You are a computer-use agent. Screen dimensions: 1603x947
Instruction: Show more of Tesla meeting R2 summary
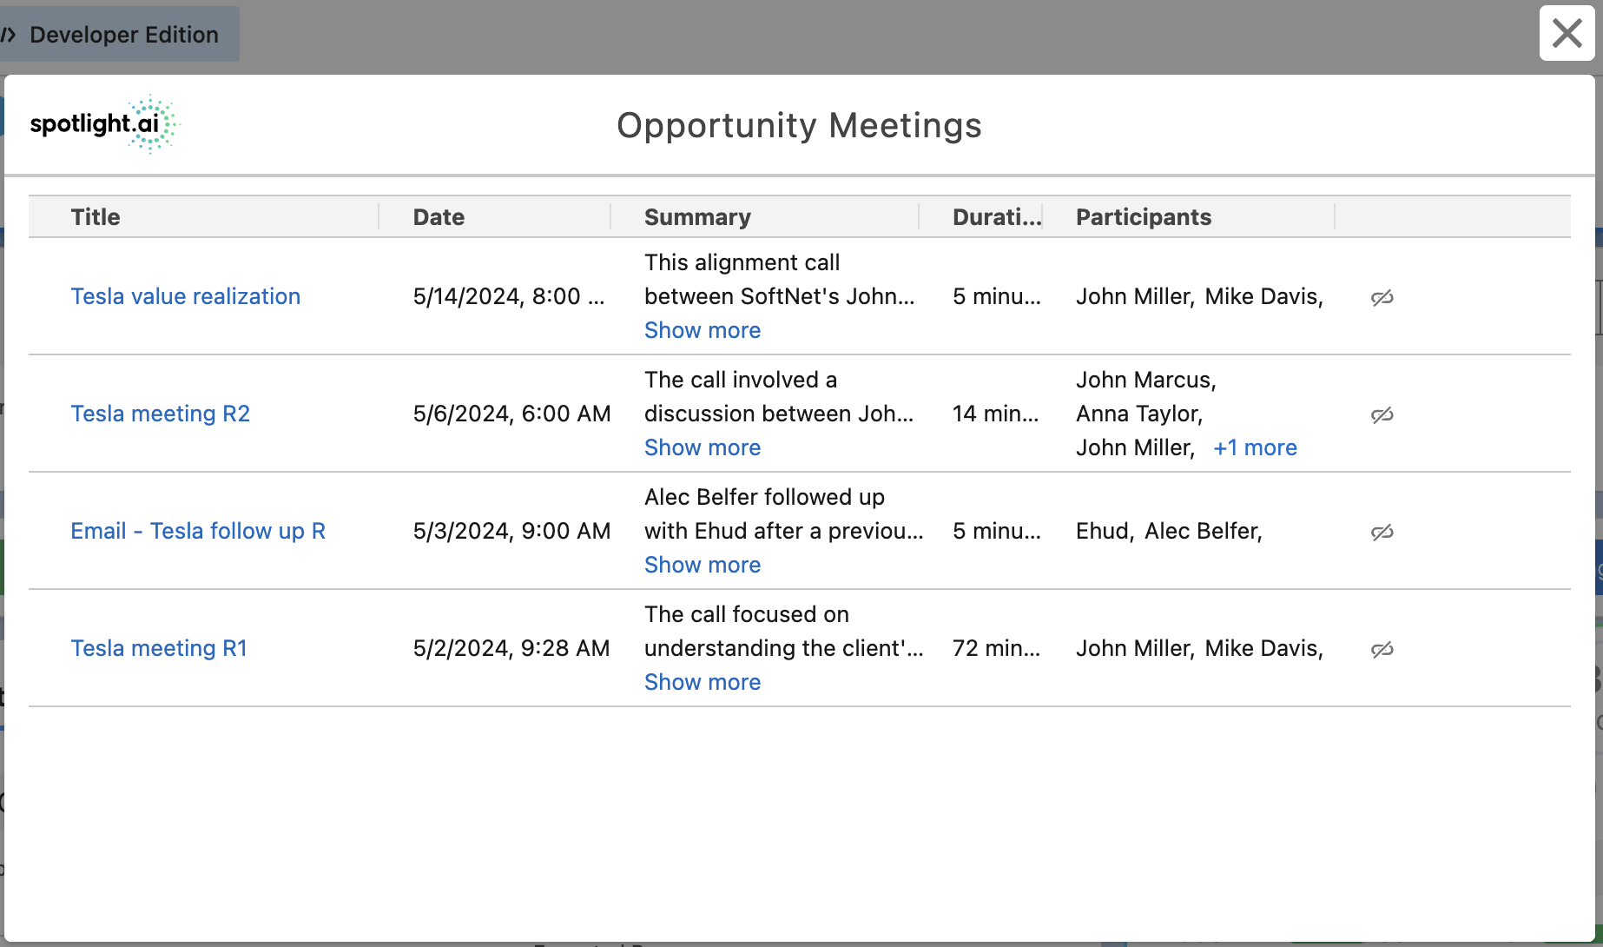(x=703, y=447)
